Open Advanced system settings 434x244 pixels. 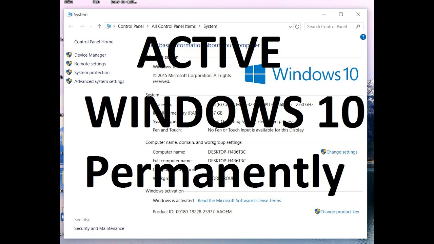click(99, 81)
